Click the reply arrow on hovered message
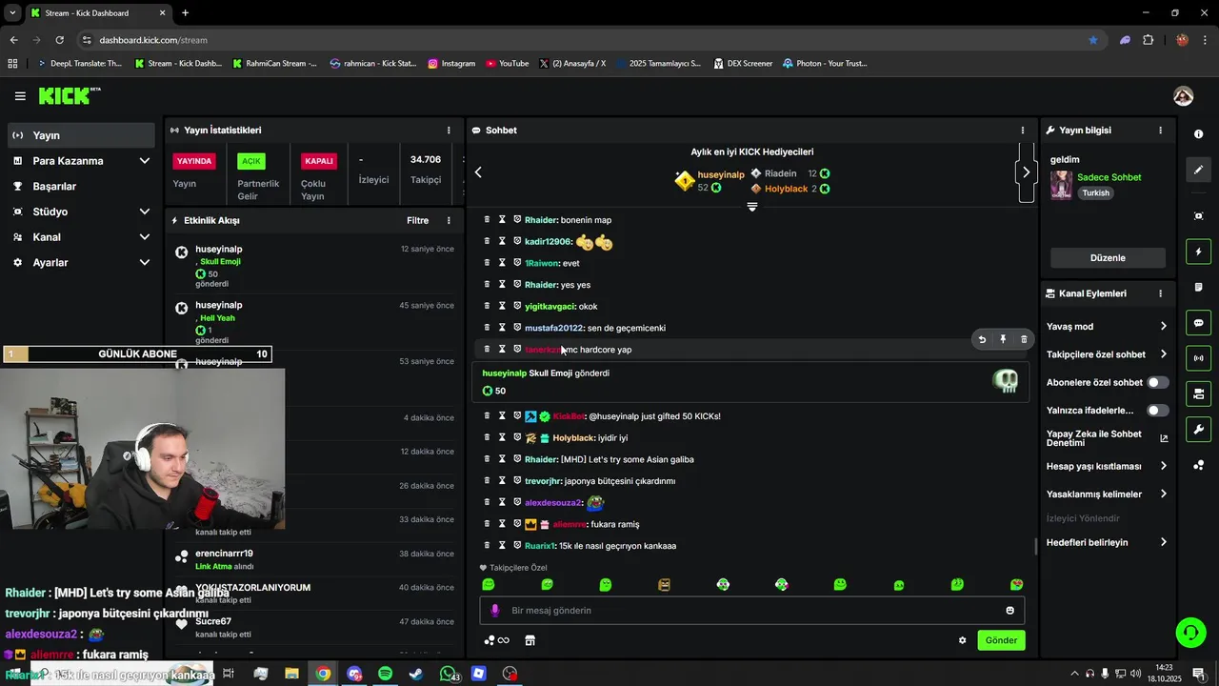 [x=982, y=339]
